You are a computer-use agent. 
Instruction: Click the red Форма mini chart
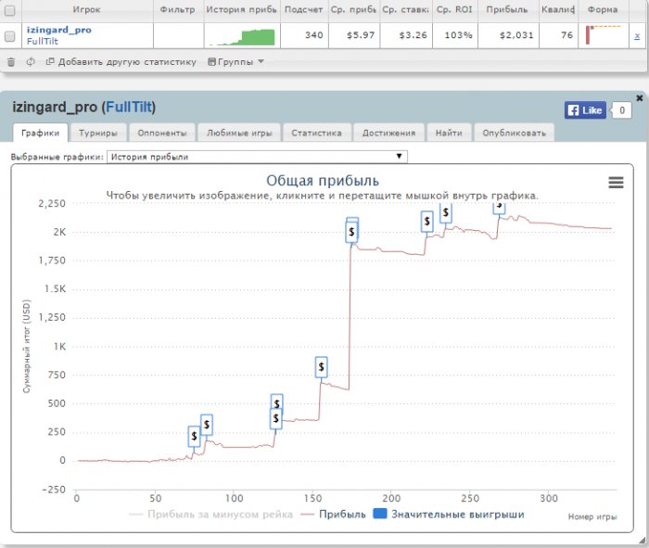click(603, 35)
